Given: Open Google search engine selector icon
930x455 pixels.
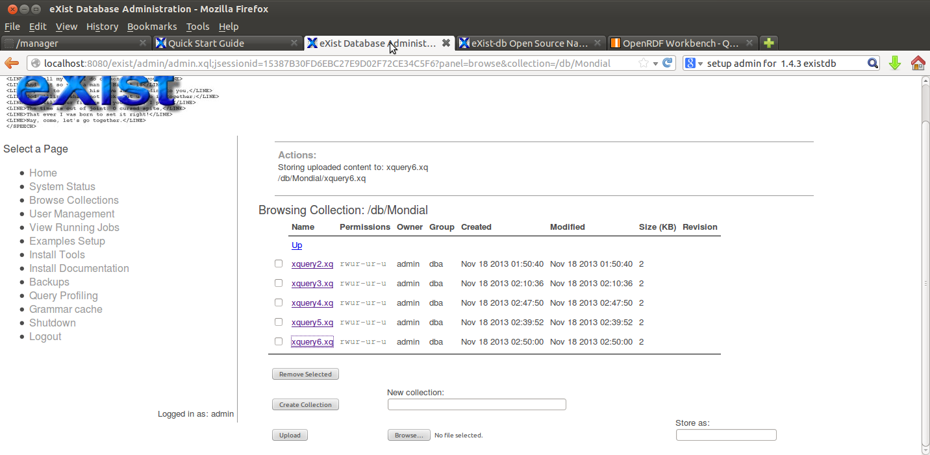Looking at the screenshot, I should 693,63.
